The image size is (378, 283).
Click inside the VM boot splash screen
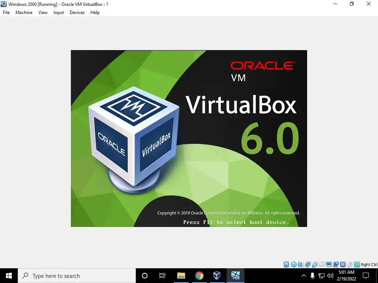(x=189, y=139)
